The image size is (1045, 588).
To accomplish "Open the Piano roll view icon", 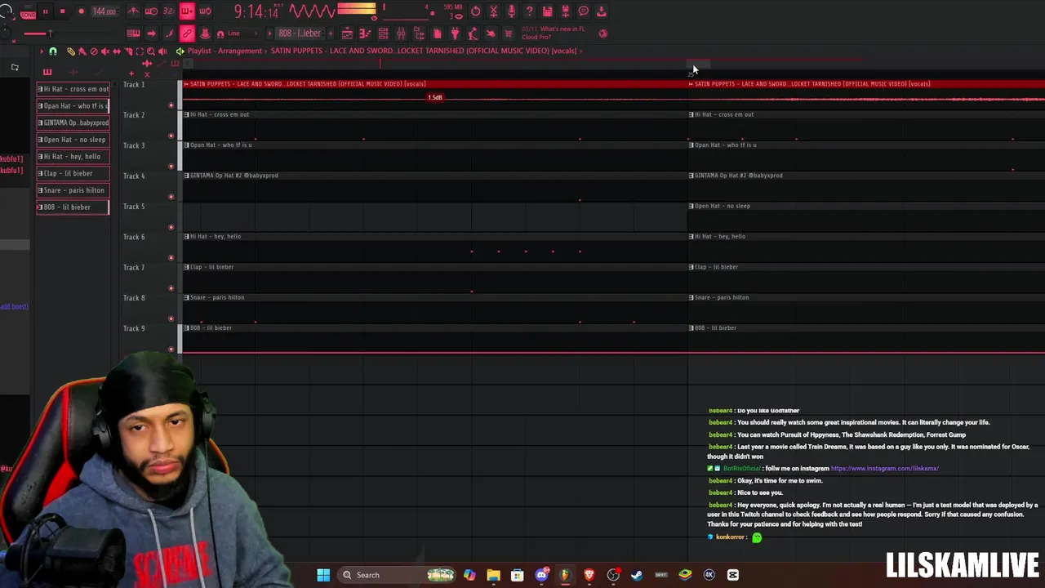I will pyautogui.click(x=365, y=33).
